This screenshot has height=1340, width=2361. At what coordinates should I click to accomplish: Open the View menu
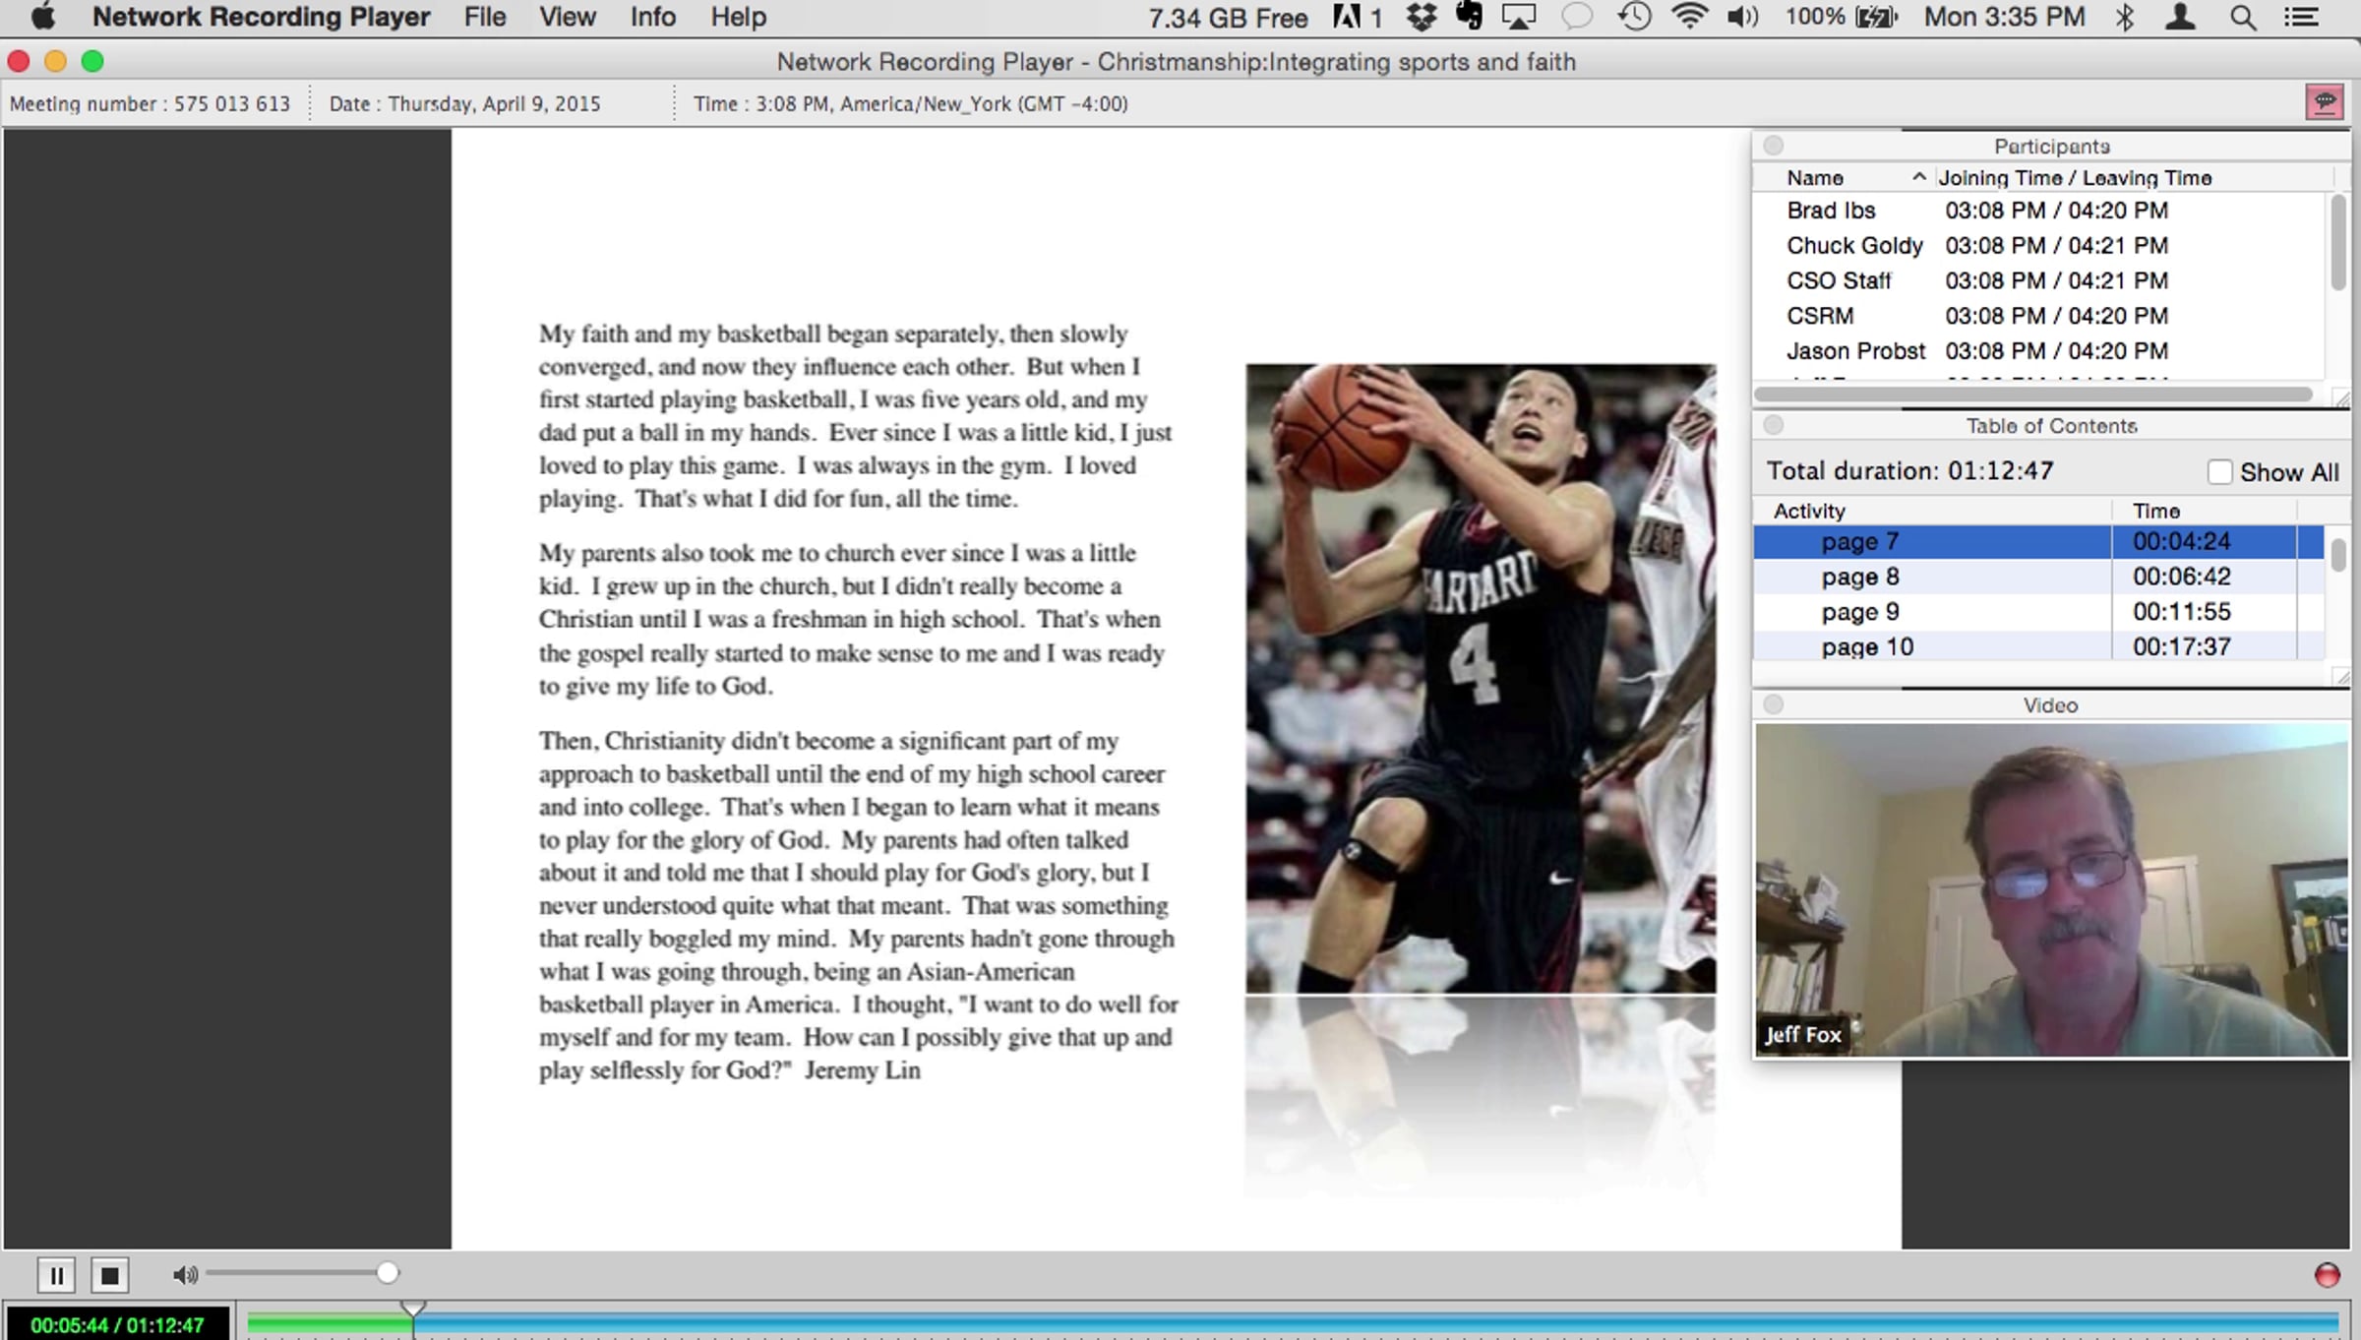[568, 18]
